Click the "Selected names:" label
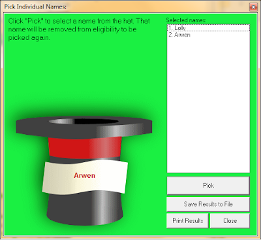Viewport: 261px width, 240px height. pos(186,20)
